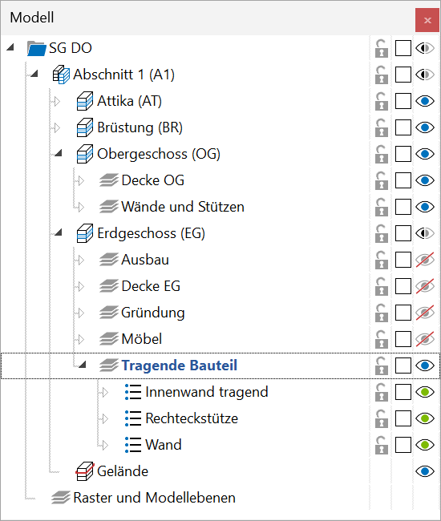Hide the Obergeschoss (OG) storey
Viewport: 441px width, 521px height.
pos(425,154)
